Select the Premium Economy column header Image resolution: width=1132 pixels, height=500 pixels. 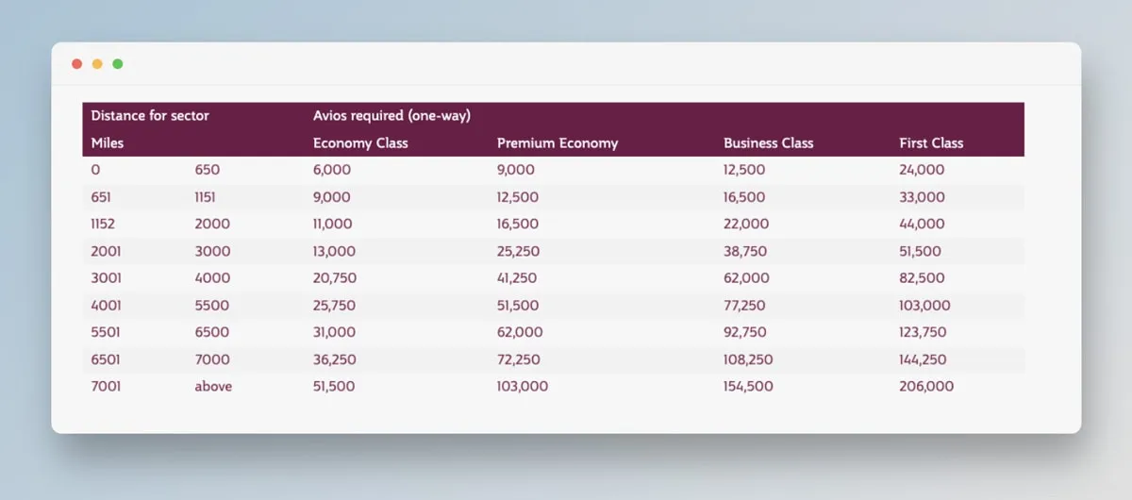(x=558, y=143)
